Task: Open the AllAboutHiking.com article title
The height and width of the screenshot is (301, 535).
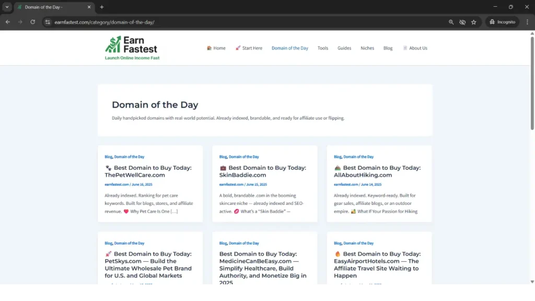Action: pos(377,171)
